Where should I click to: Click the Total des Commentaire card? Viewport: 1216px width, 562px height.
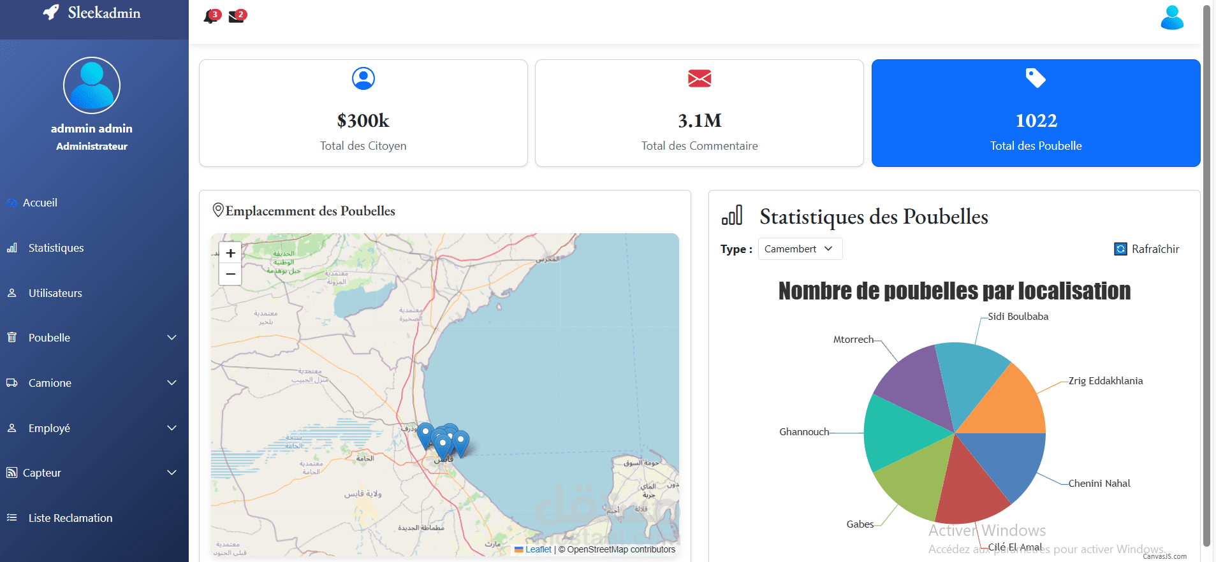click(x=700, y=113)
